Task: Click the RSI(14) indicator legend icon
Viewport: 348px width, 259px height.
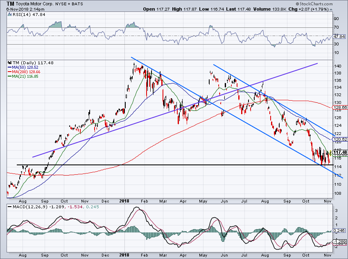Action: tap(9, 14)
